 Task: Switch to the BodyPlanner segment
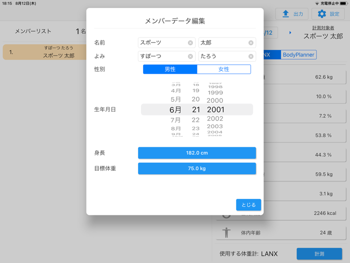(298, 55)
